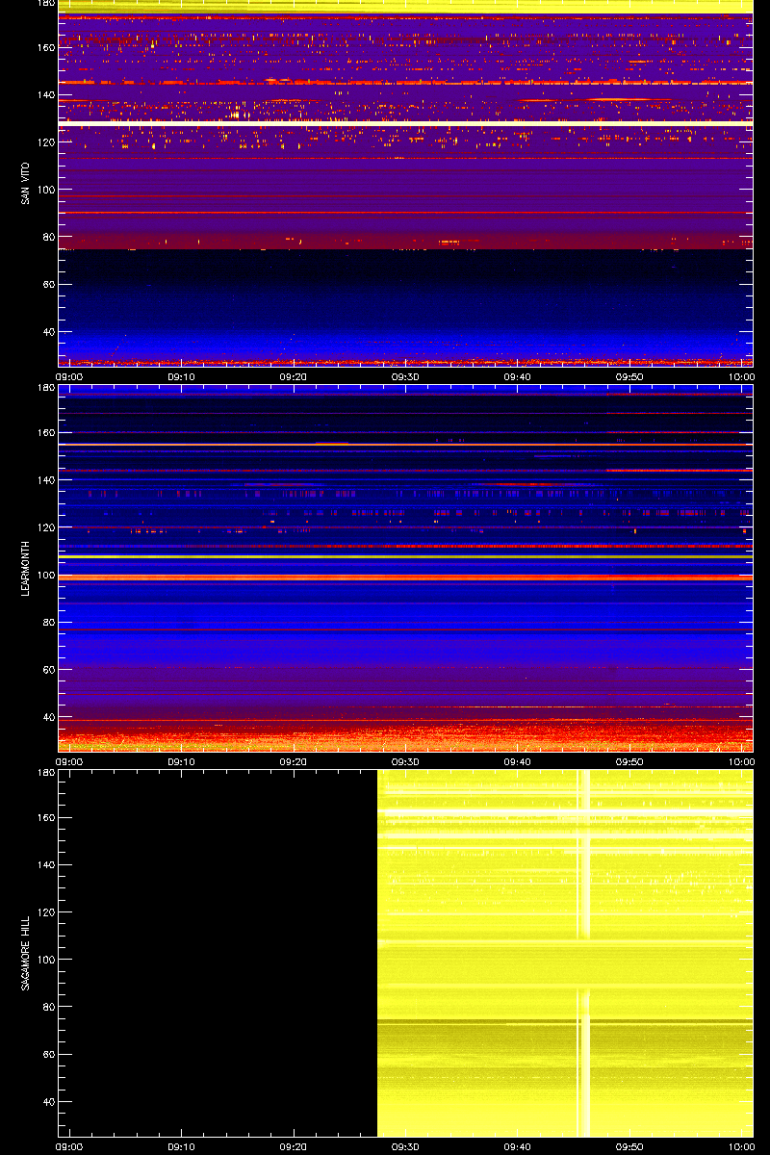Click the 10:00 time label under Sagamore Hill

pos(741,1147)
